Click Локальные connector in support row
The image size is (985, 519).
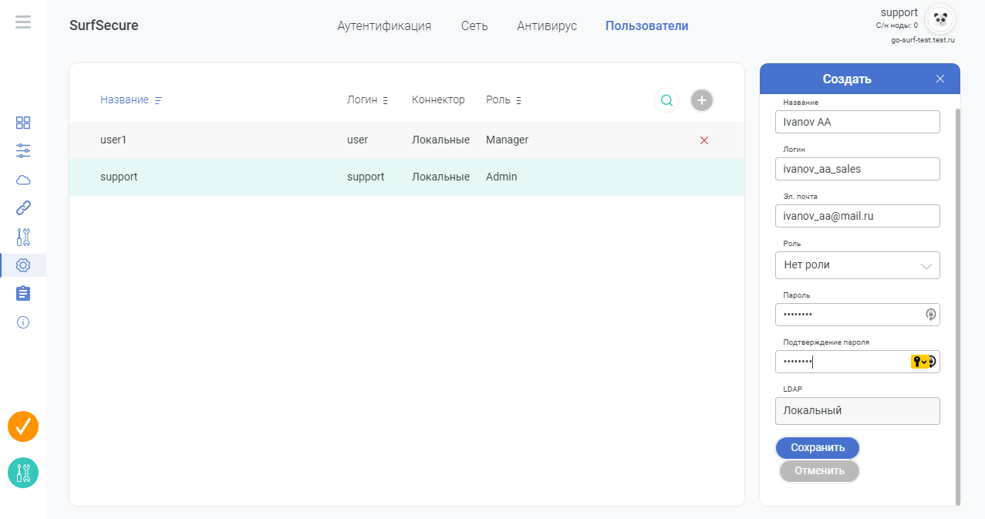[x=440, y=177]
